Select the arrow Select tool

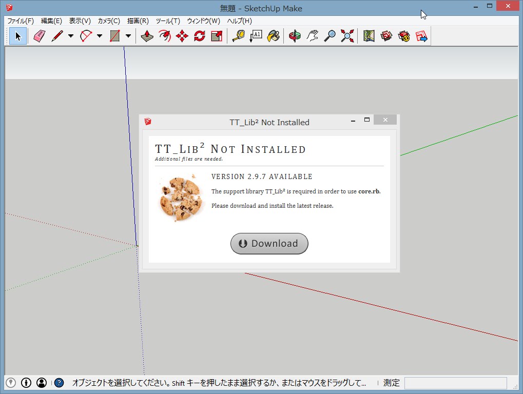[18, 36]
